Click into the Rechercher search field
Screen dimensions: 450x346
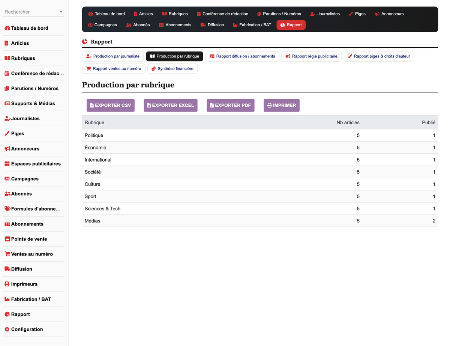pyautogui.click(x=31, y=12)
